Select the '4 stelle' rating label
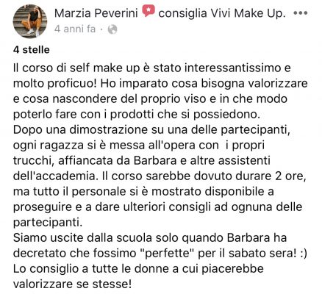 (32, 50)
